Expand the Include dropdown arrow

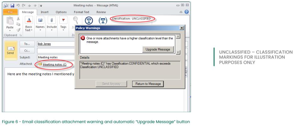[52, 30]
